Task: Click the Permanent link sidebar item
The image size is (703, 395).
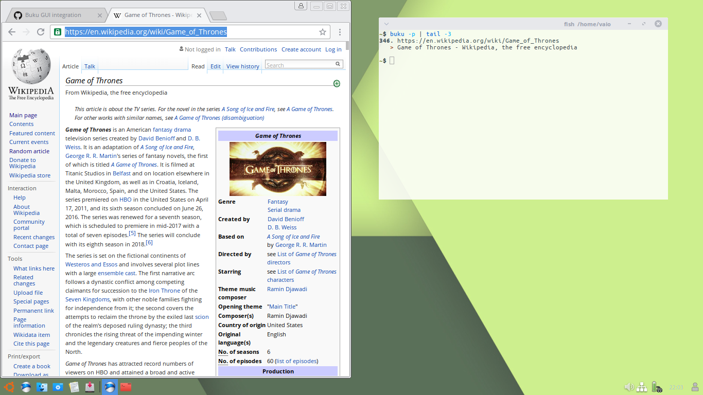Action: pyautogui.click(x=33, y=311)
